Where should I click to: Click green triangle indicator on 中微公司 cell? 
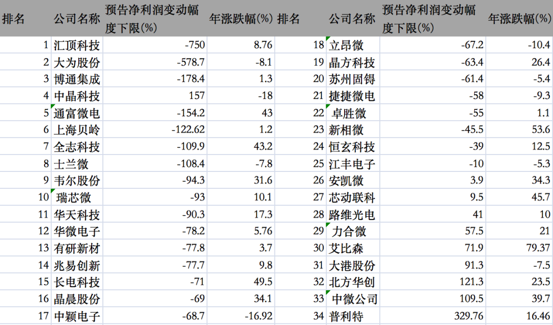[328, 293]
